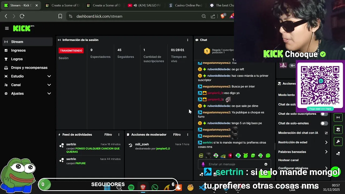This screenshot has width=345, height=194.
Task: Click the purple microphone icon in chat box
Action: (203, 164)
